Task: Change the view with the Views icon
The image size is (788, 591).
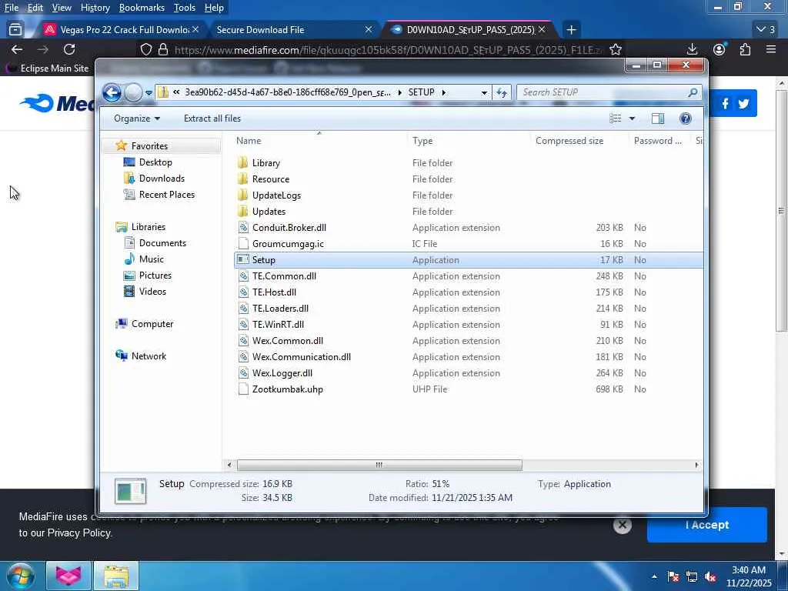Action: point(616,118)
